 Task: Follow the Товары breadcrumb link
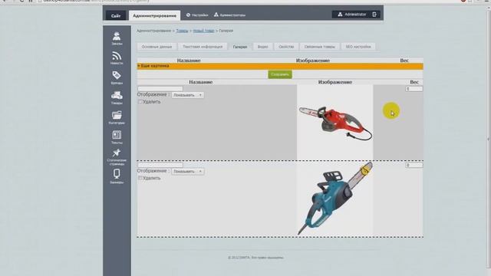click(182, 31)
